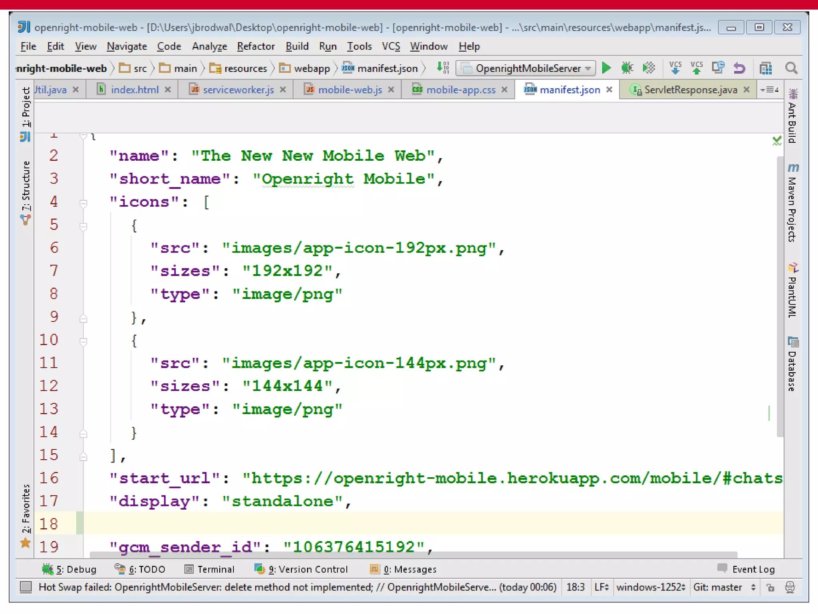Toggle the read-only lock icon in status bar
Image resolution: width=818 pixels, height=614 pixels.
[770, 587]
